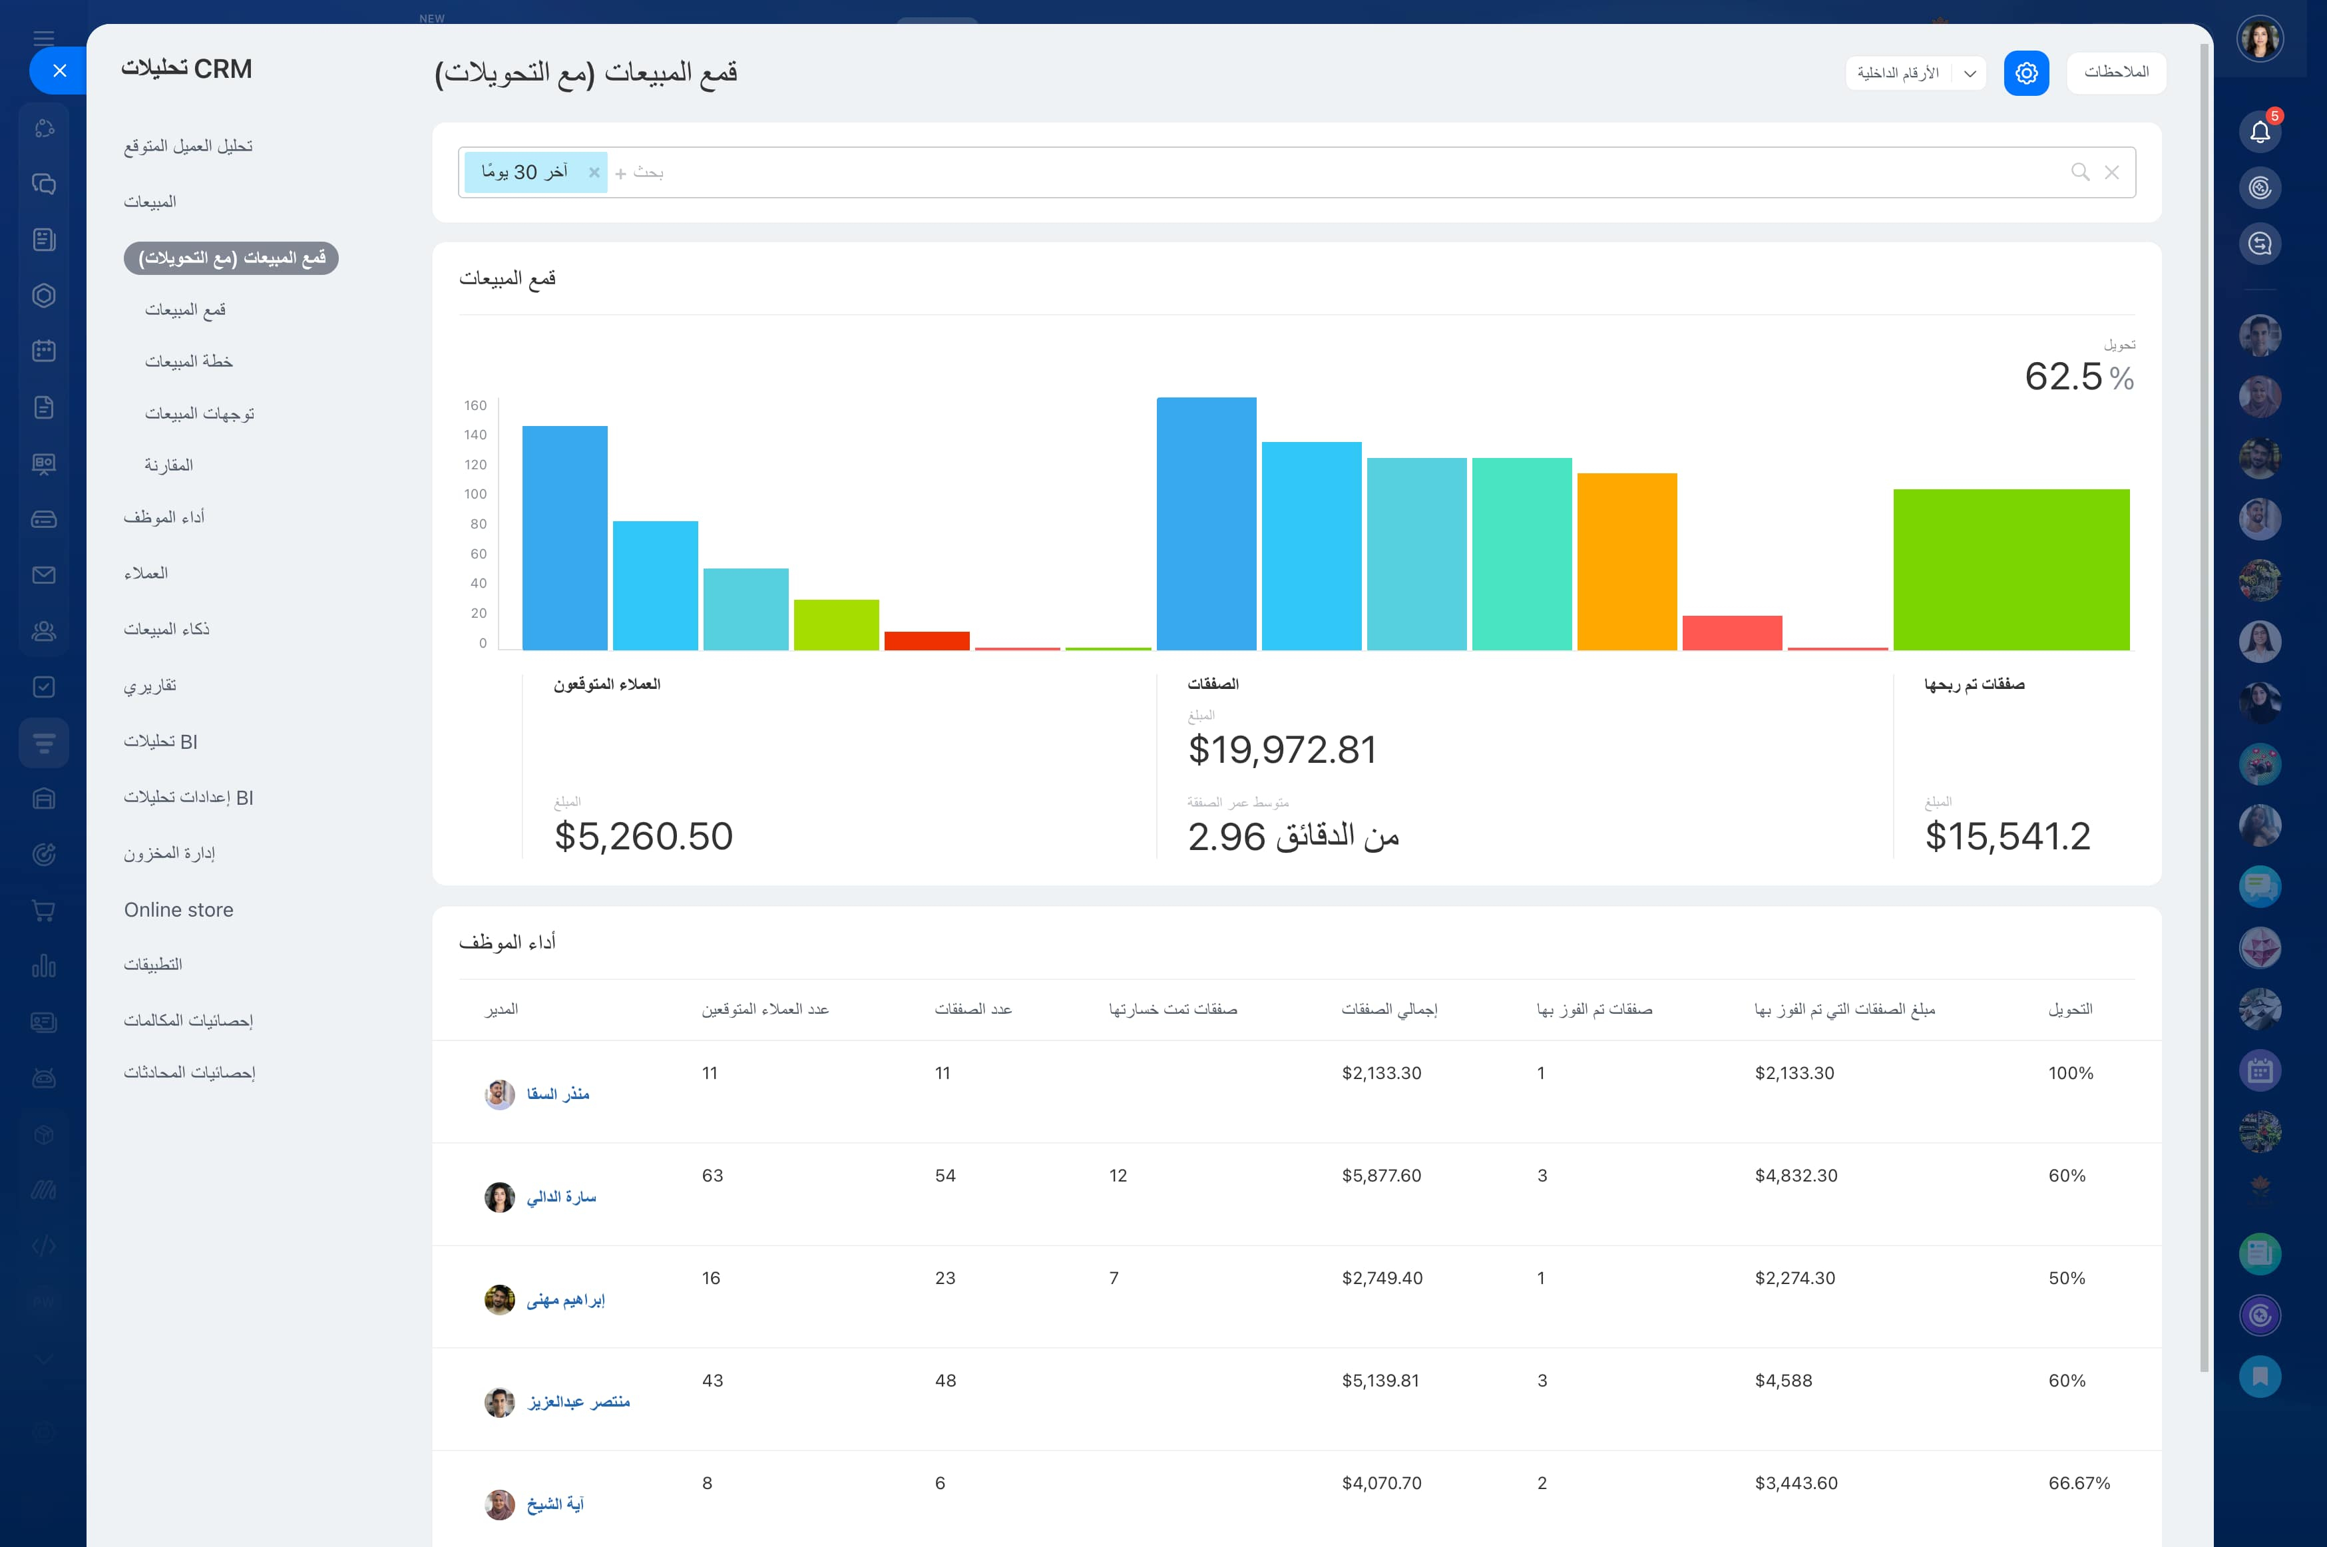Open the notifications bell icon
The height and width of the screenshot is (1547, 2327).
pos(2260,131)
